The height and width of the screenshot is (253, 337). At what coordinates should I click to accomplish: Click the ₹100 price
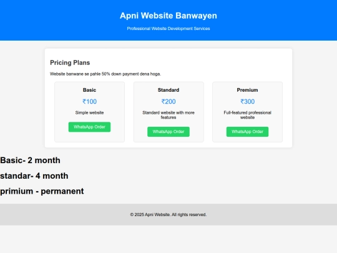pos(89,102)
